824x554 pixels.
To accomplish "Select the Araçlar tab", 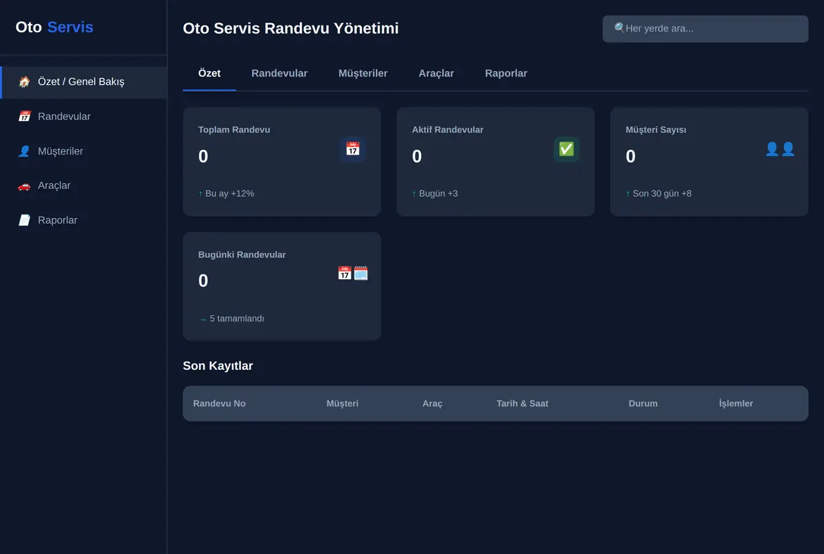I will click(436, 74).
